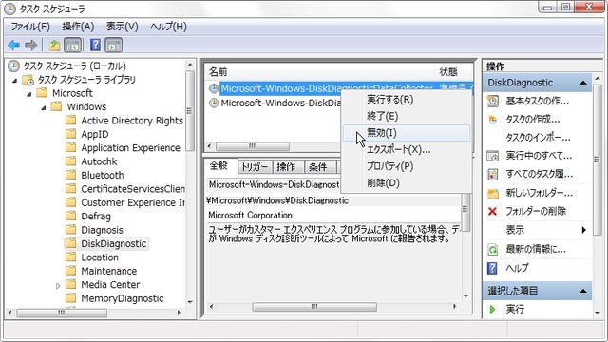Click the 名前 column header
This screenshot has height=342, width=608.
(319, 72)
